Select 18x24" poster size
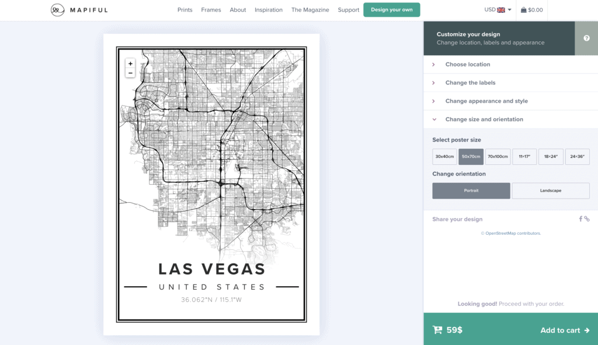 pyautogui.click(x=551, y=157)
